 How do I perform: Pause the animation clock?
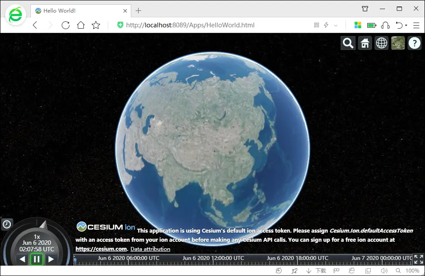point(37,259)
